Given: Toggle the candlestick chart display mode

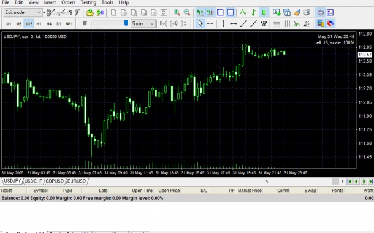Looking at the screenshot, I should click(x=264, y=12).
